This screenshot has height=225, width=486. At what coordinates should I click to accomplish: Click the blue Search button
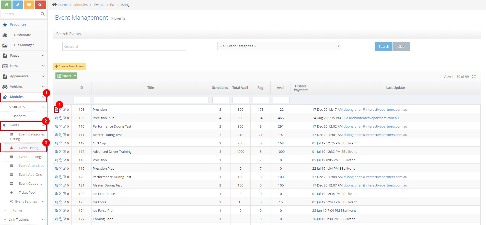pos(384,46)
